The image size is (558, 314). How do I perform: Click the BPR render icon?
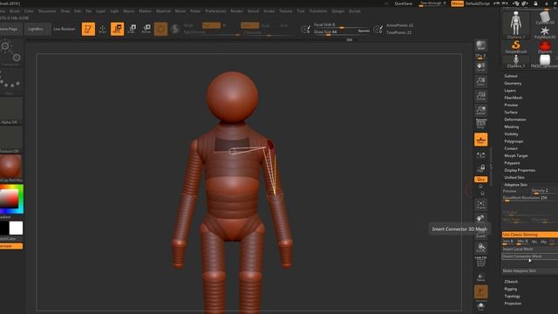480,44
